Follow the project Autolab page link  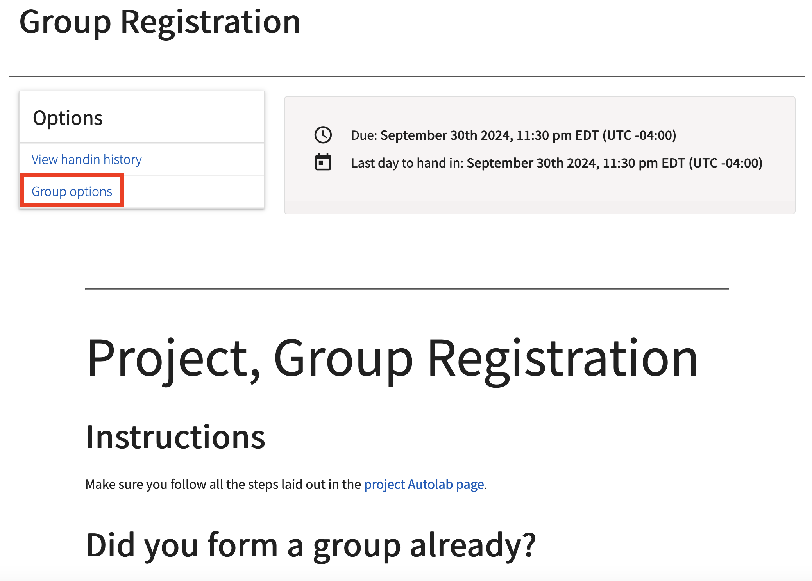point(424,484)
